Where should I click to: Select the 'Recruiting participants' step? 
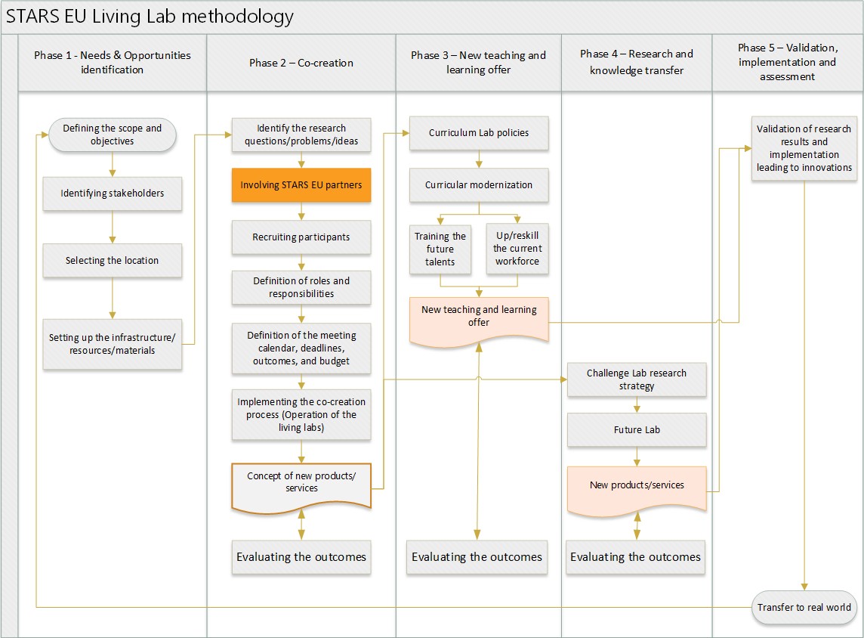(x=301, y=237)
